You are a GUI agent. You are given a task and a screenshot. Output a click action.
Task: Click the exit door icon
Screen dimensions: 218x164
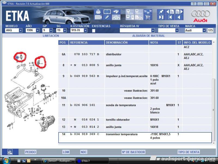[161, 17]
